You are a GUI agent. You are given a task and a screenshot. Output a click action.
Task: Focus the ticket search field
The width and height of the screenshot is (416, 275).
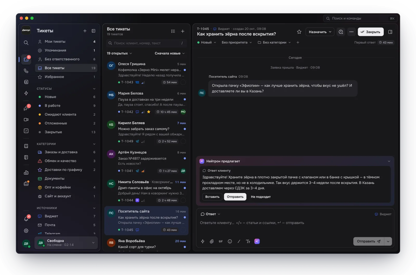pos(146,43)
